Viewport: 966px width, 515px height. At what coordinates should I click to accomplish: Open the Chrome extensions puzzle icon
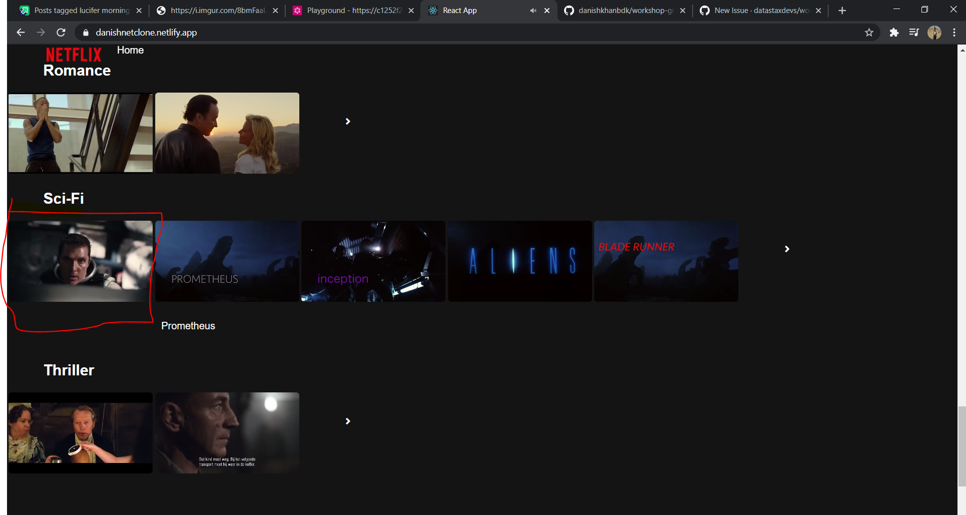pos(894,32)
